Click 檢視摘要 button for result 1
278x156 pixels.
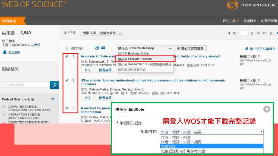[x=105, y=70]
